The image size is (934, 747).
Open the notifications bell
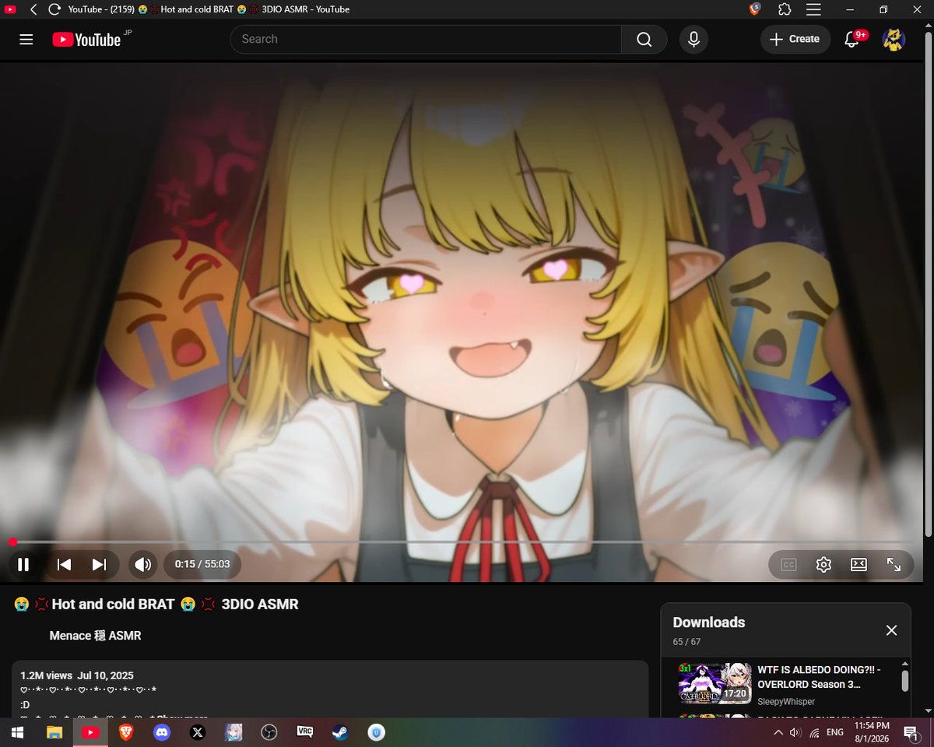click(x=851, y=39)
